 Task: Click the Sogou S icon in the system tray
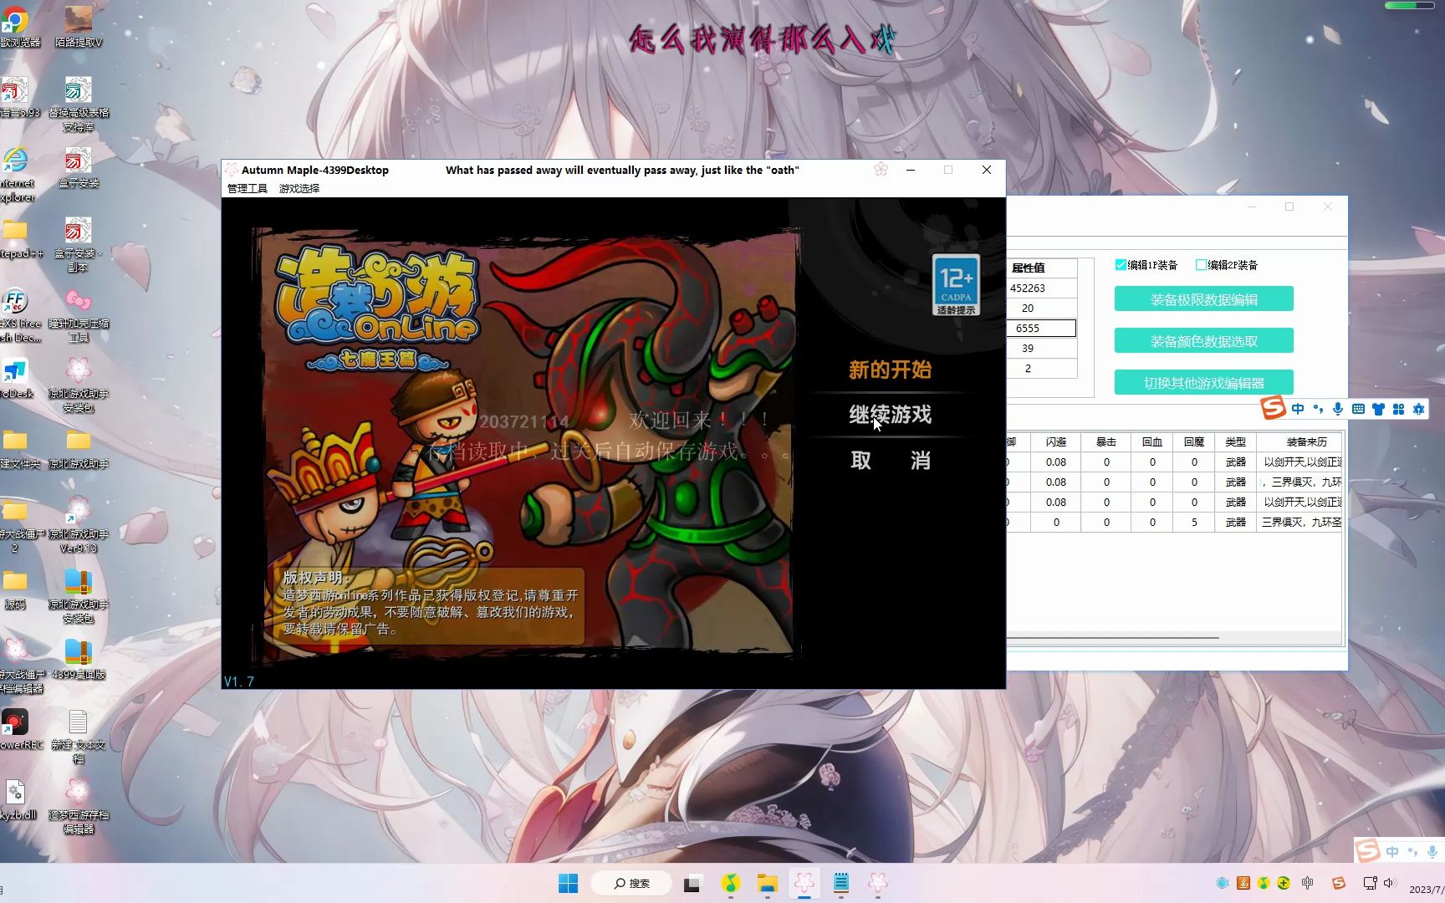point(1339,884)
